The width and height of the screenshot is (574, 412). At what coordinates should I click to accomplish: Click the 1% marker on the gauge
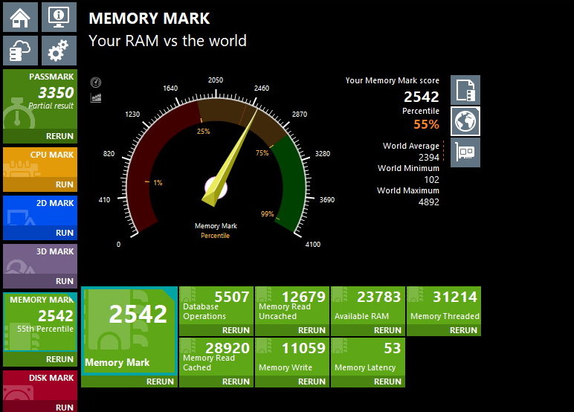158,182
